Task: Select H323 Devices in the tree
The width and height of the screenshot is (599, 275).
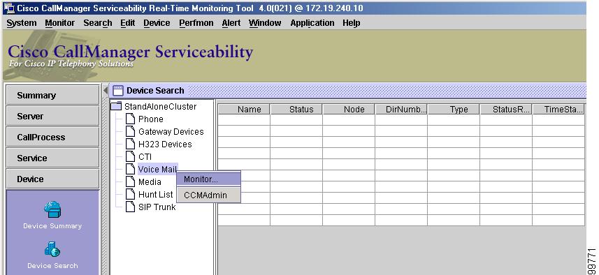Action: (x=165, y=144)
